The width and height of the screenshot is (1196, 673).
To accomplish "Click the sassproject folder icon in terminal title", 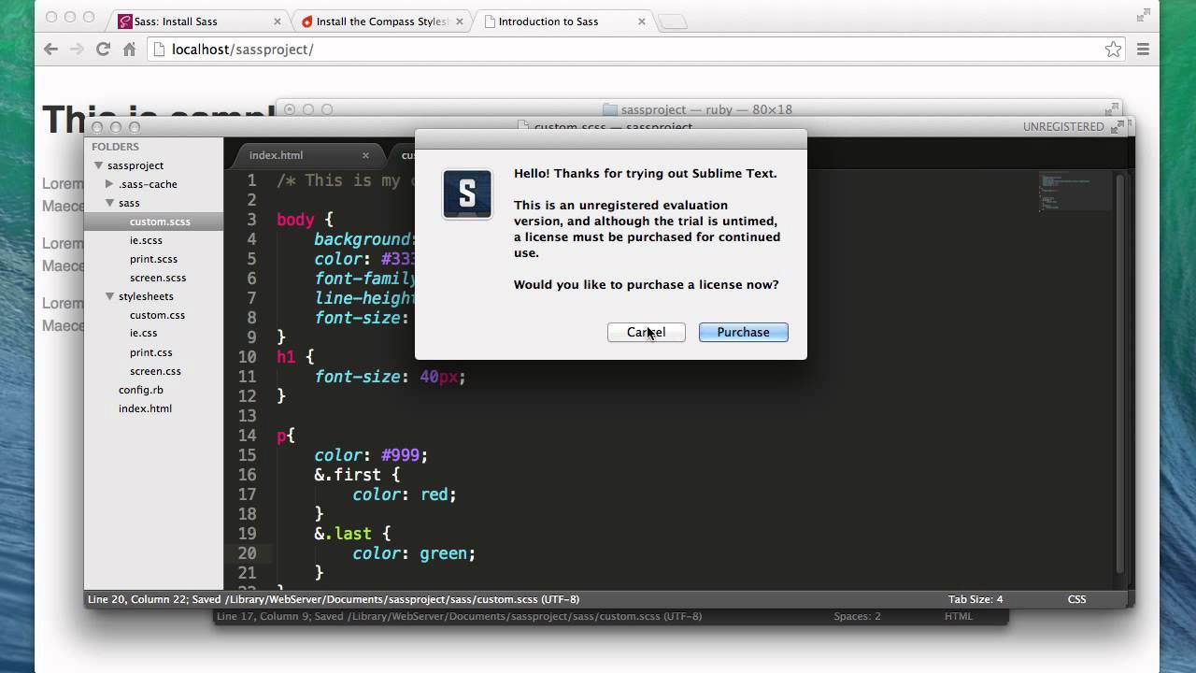I will click(610, 109).
